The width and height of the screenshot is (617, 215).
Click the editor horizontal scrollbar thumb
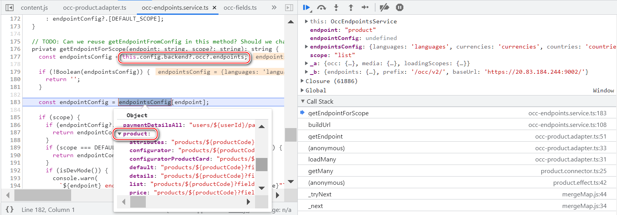click(43, 195)
